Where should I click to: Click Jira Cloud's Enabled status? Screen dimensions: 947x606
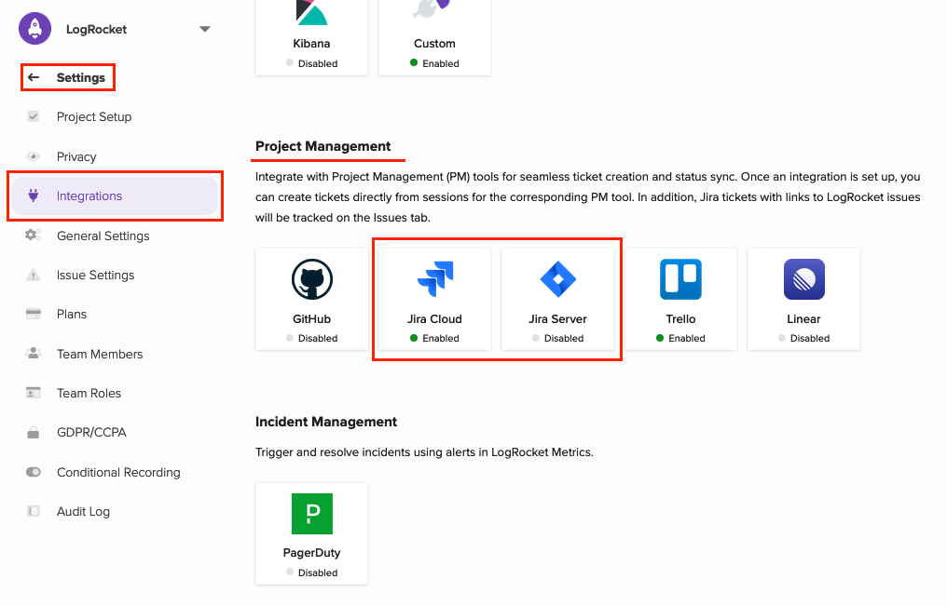point(434,338)
